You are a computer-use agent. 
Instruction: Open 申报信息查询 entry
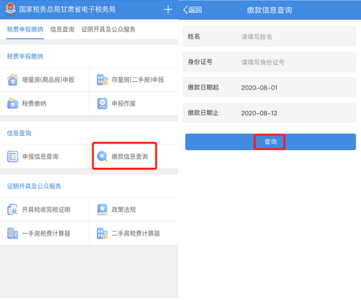[x=44, y=157]
